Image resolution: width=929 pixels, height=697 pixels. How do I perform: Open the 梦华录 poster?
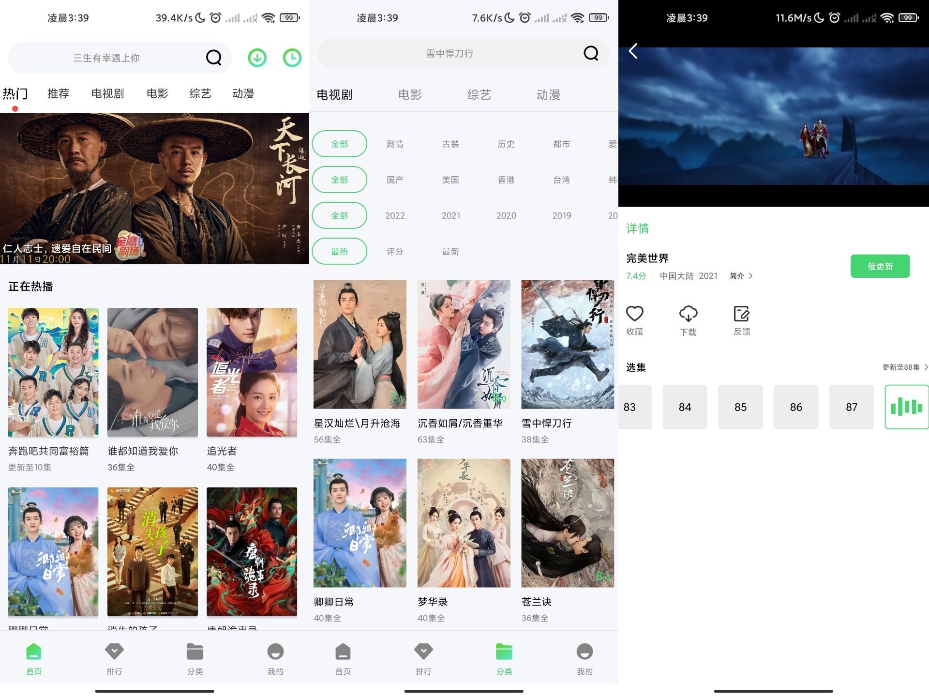[x=464, y=523]
